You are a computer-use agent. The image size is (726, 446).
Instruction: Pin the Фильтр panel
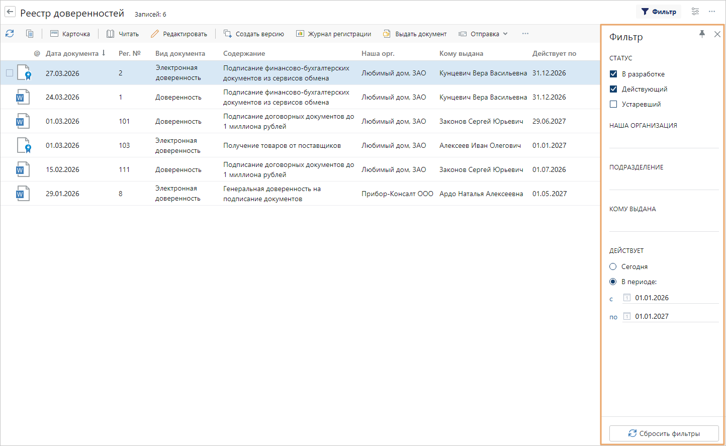(702, 34)
